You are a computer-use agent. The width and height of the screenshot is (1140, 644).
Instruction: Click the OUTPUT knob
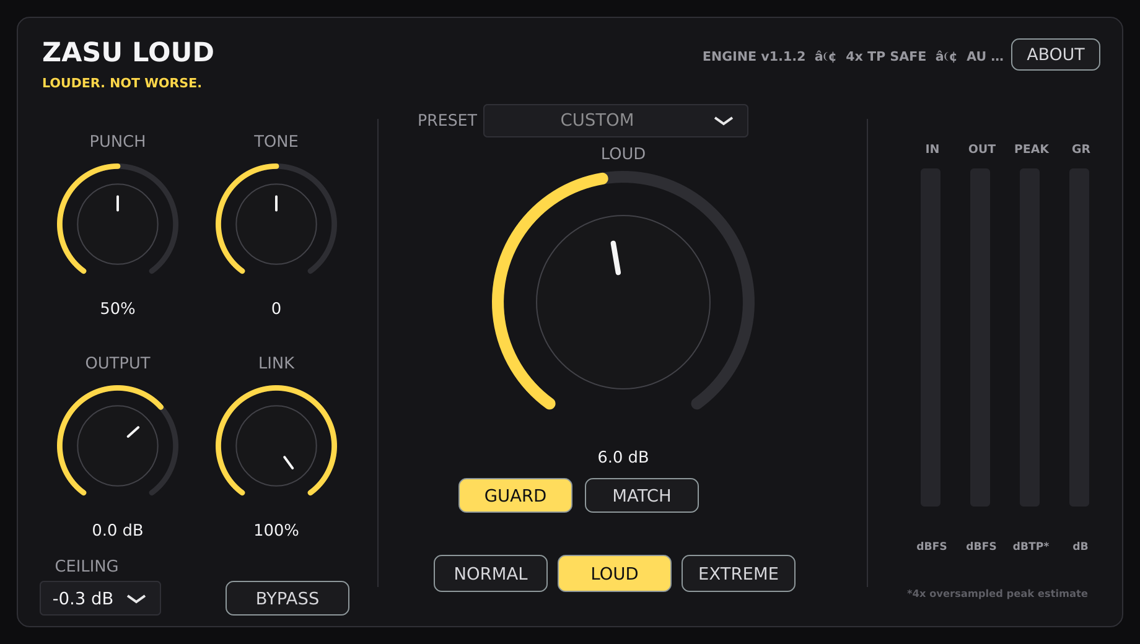click(x=118, y=446)
